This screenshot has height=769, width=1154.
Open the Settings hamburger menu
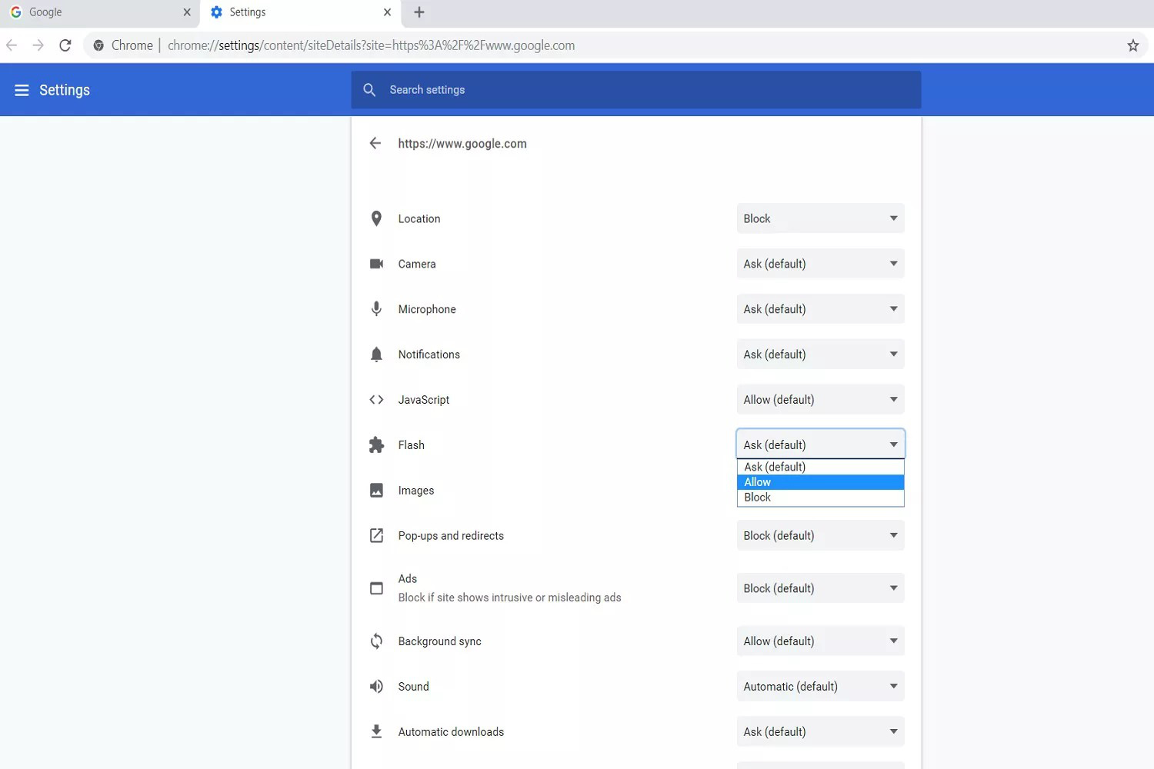(22, 90)
